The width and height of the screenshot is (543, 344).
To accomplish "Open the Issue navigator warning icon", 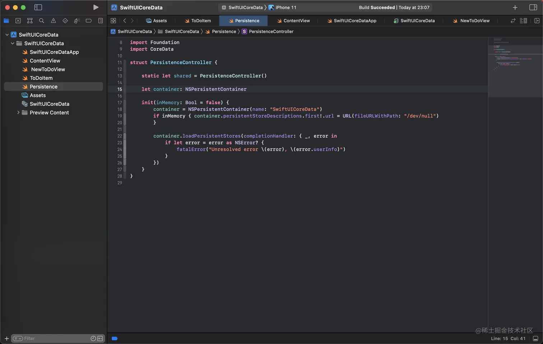I will 54,21.
